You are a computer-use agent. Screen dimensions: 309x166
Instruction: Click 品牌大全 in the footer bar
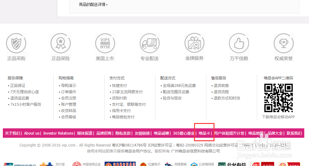click(275, 133)
